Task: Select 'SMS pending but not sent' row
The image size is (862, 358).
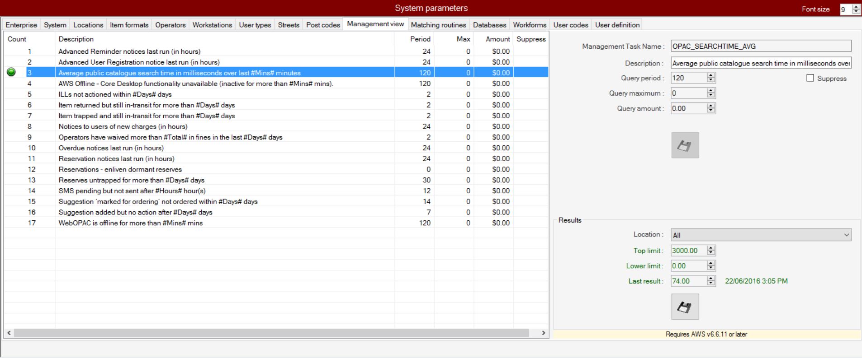Action: tap(276, 191)
